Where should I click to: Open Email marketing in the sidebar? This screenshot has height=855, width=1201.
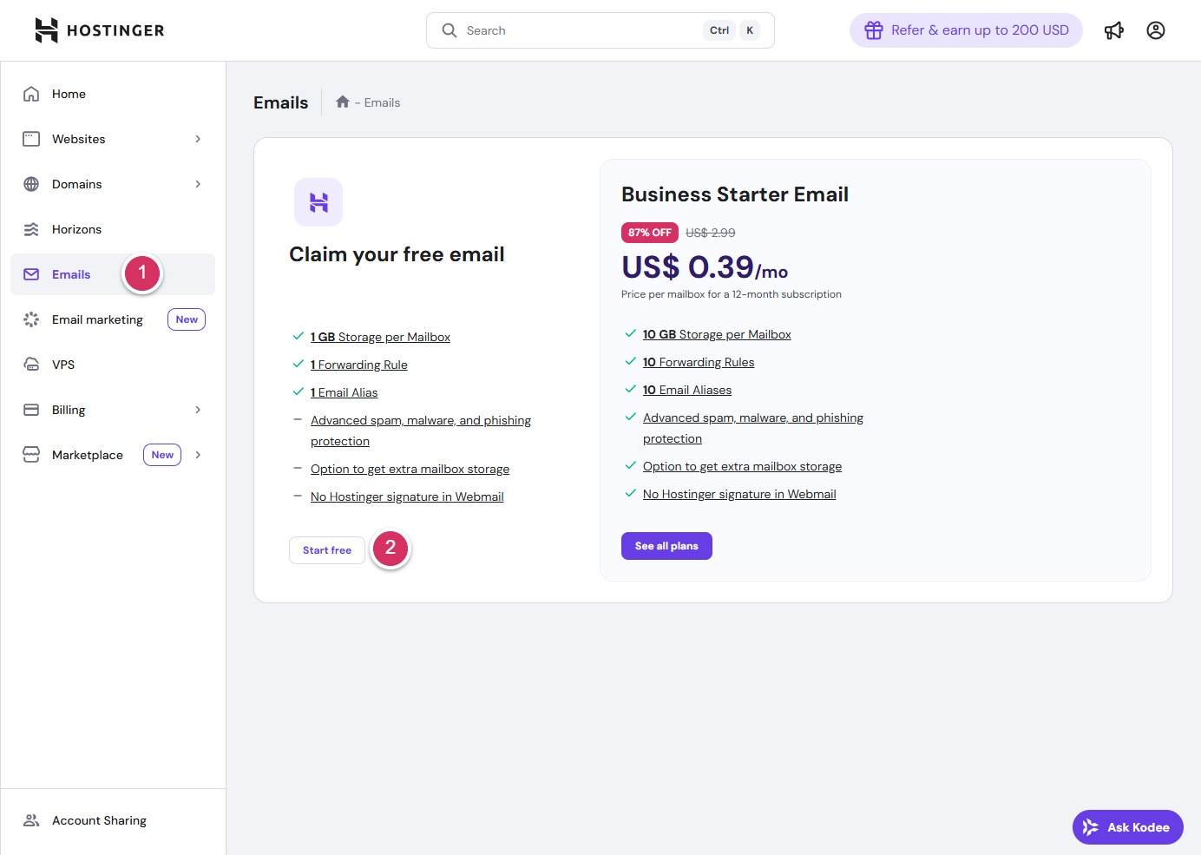click(x=97, y=319)
